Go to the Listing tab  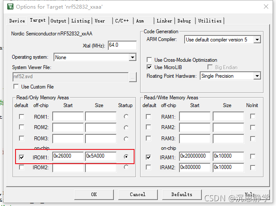click(81, 21)
